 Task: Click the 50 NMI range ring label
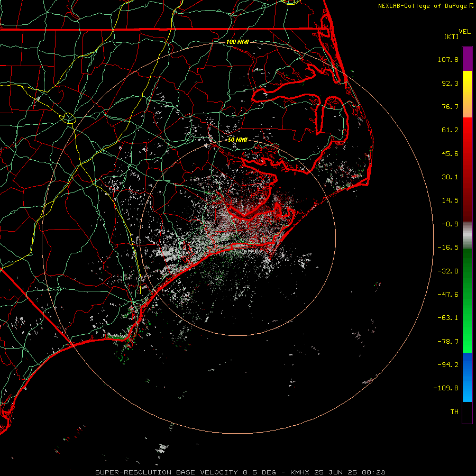pos(237,140)
